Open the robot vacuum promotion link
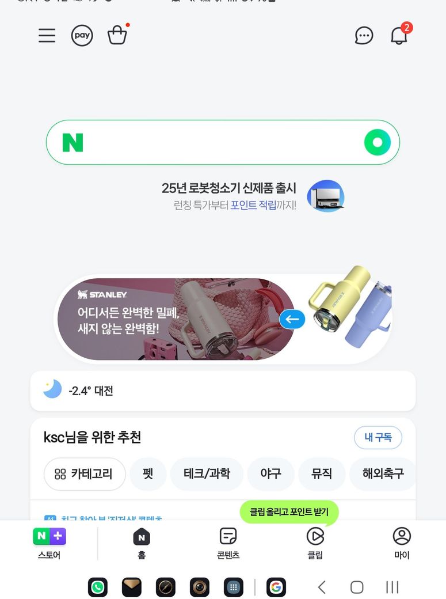 pos(253,196)
